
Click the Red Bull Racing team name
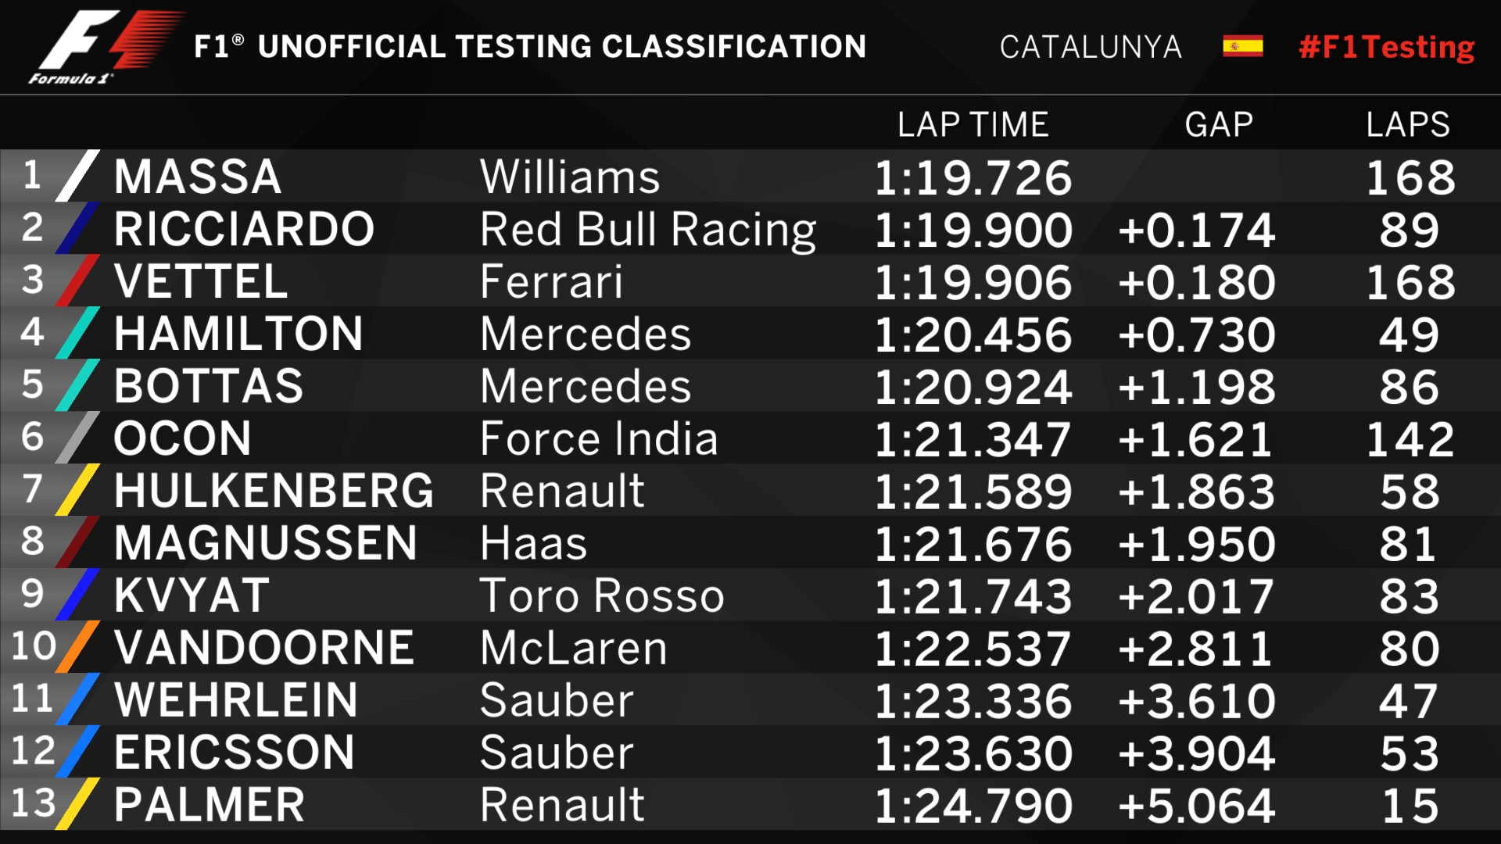pyautogui.click(x=648, y=230)
